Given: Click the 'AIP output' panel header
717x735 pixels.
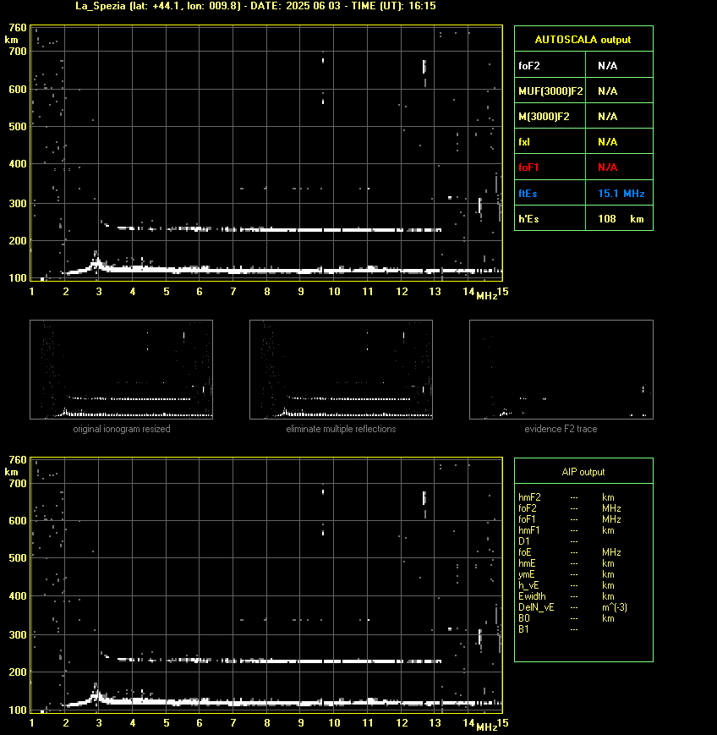Looking at the screenshot, I should pos(583,472).
